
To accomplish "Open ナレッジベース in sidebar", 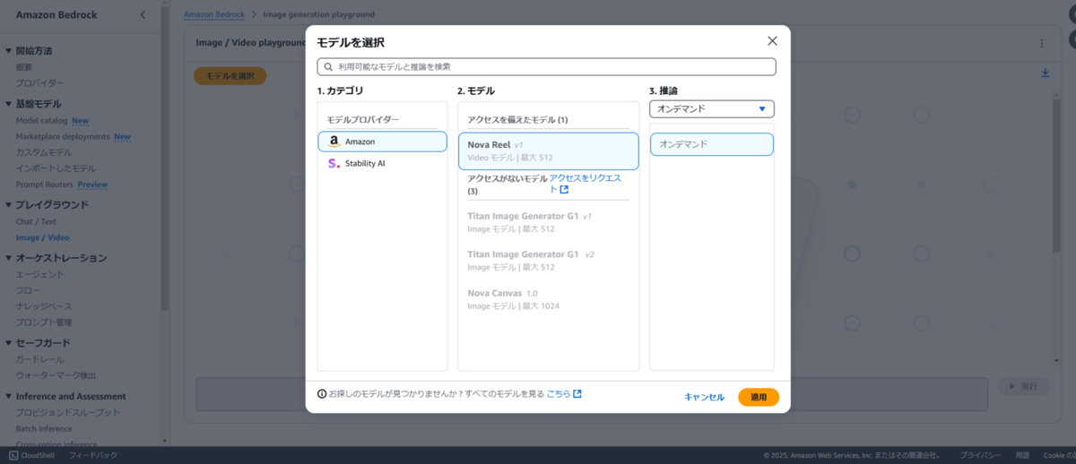I will tap(44, 306).
